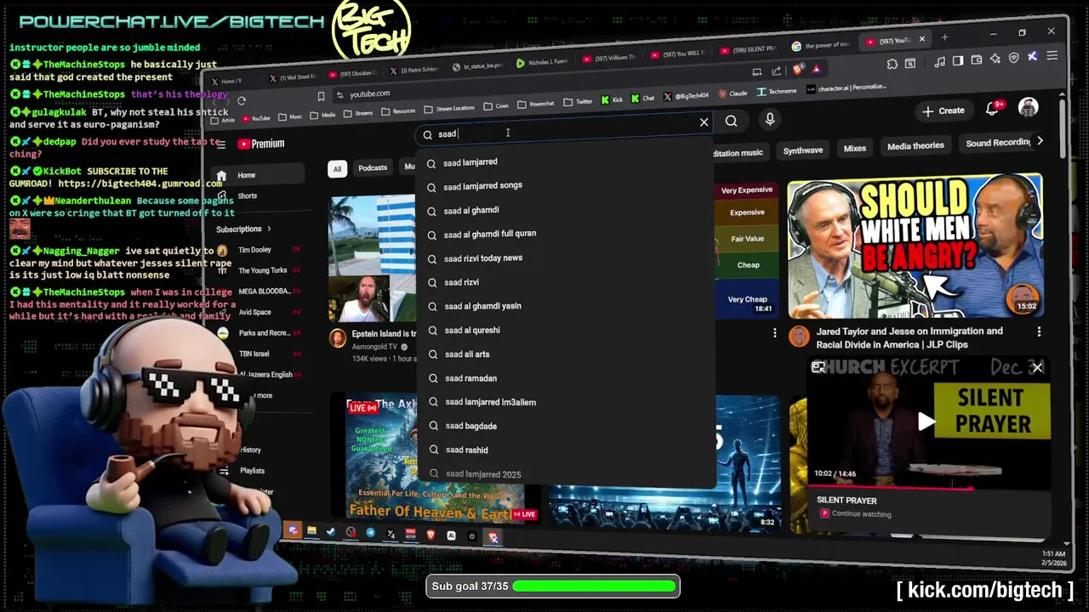Start voice search with the microphone icon
Viewport: 1089px width, 612px height.
point(769,120)
